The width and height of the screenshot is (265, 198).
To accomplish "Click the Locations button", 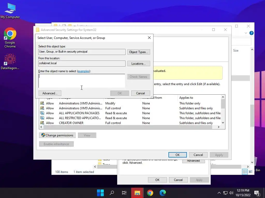I will 139,64.
